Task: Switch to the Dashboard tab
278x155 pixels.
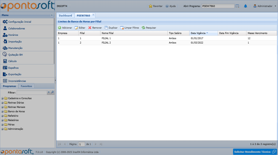Action: coord(65,16)
